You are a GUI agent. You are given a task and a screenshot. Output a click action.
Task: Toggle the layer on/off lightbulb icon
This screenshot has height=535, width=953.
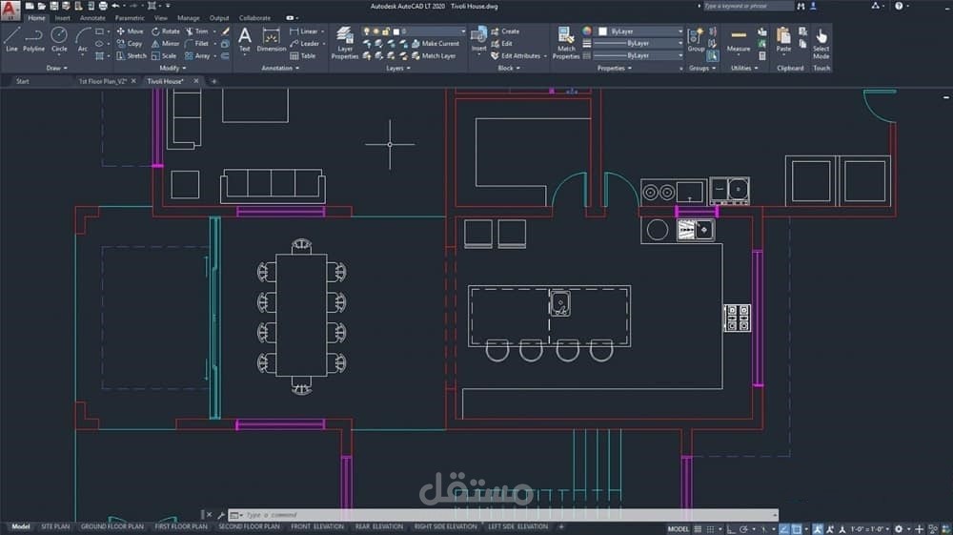coord(367,31)
